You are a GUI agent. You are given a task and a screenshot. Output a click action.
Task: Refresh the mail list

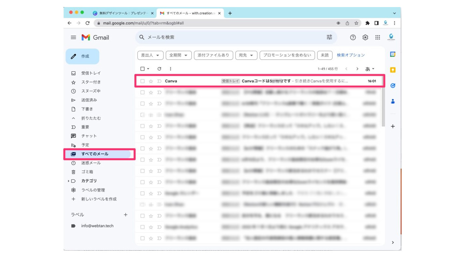click(159, 69)
